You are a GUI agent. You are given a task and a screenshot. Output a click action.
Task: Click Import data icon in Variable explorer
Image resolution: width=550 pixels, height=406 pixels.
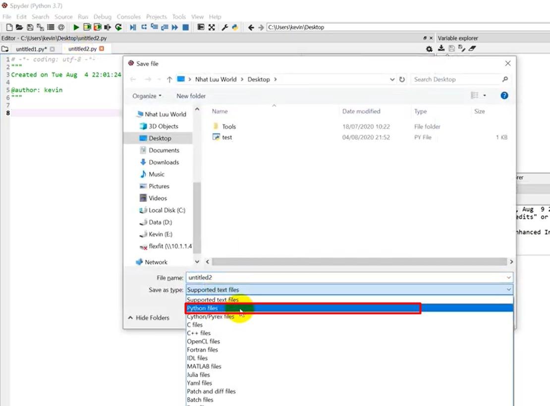pyautogui.click(x=441, y=48)
